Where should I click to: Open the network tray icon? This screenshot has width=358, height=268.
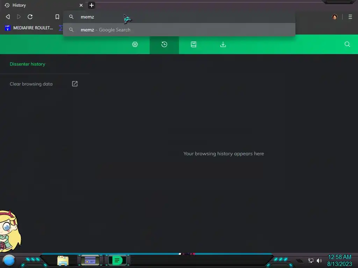[311, 260]
